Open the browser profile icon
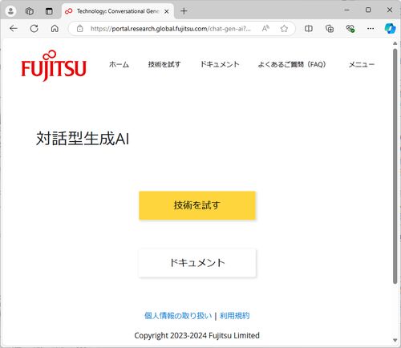Screen dimensions: 401x348 point(10,11)
